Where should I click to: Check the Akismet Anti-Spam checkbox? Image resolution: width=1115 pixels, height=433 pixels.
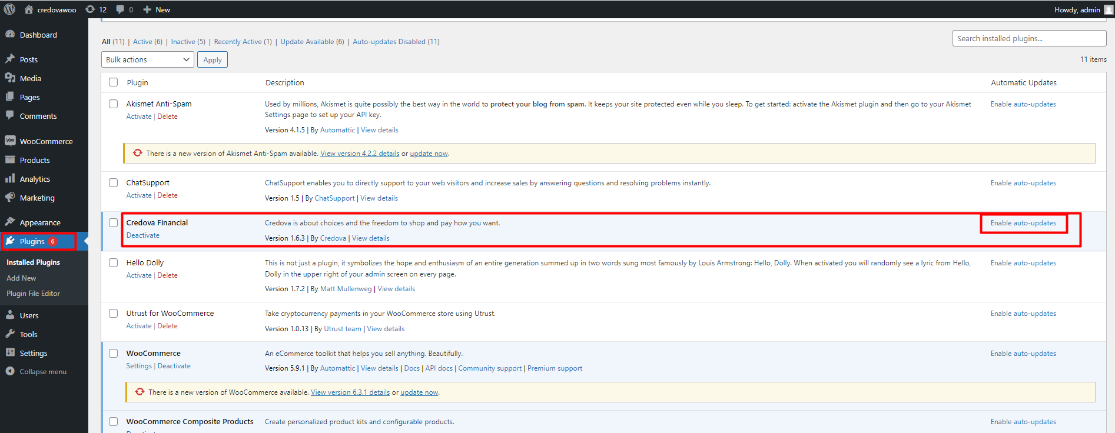(x=114, y=104)
